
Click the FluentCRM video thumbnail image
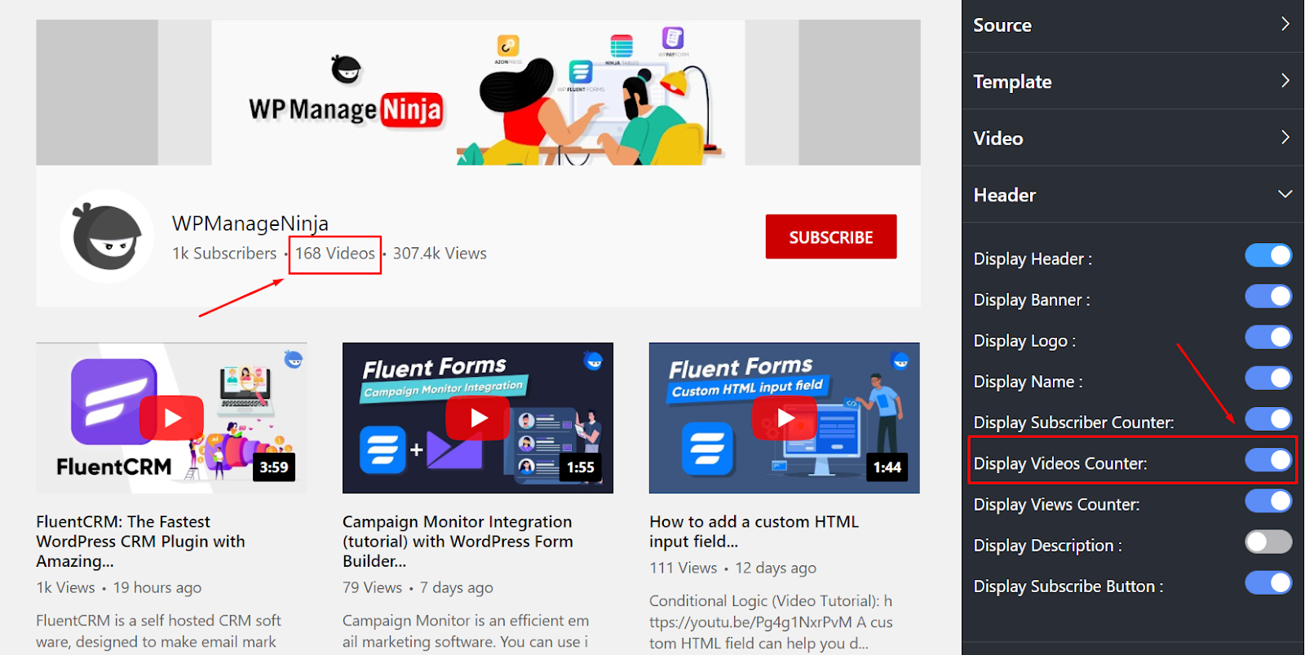coord(171,418)
